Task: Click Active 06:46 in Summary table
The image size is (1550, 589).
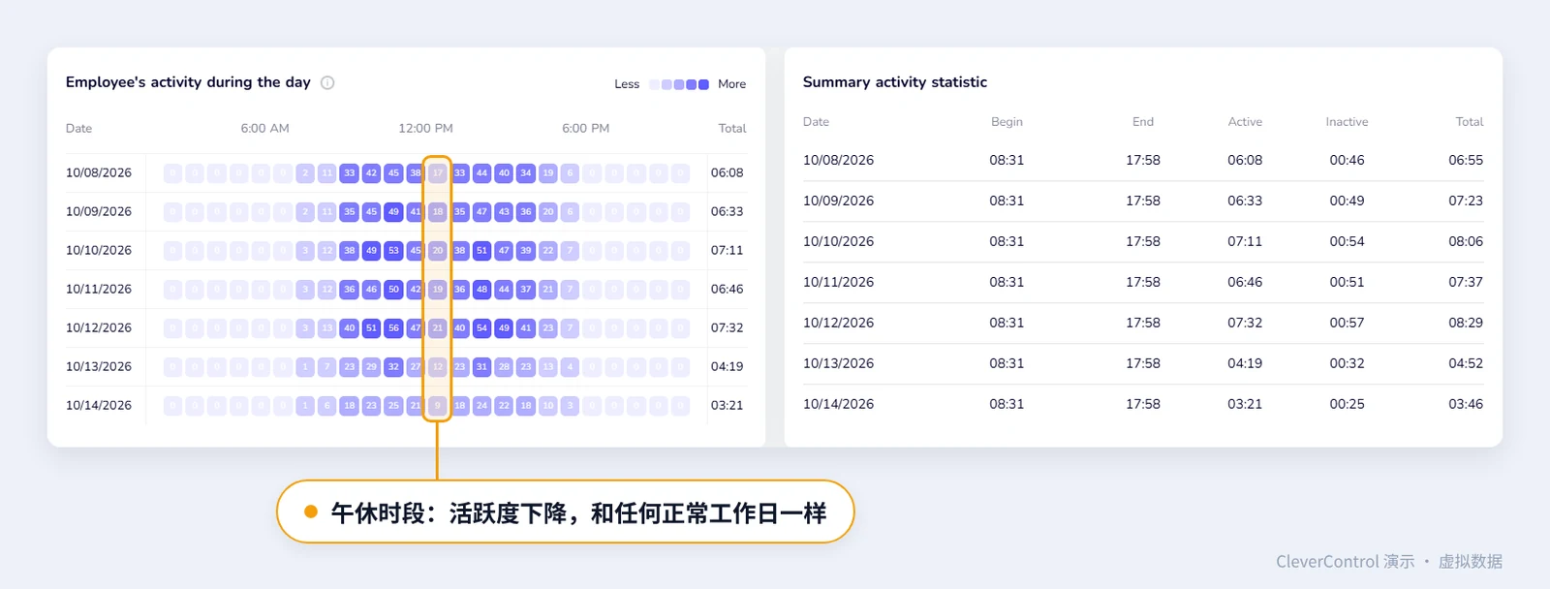Action: (1245, 283)
